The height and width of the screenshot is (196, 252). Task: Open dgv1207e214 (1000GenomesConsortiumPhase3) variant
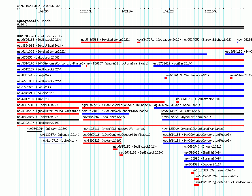[x=116, y=105]
